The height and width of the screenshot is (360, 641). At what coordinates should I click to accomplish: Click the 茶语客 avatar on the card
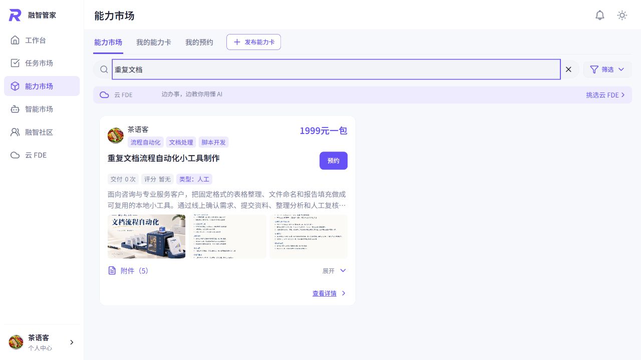(x=116, y=135)
